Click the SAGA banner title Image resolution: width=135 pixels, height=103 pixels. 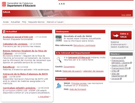point(6,12)
